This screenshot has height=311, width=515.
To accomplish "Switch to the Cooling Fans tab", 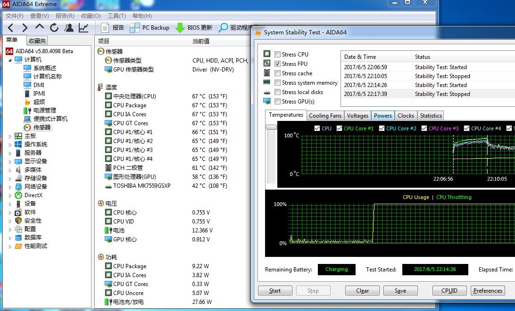I will (325, 116).
